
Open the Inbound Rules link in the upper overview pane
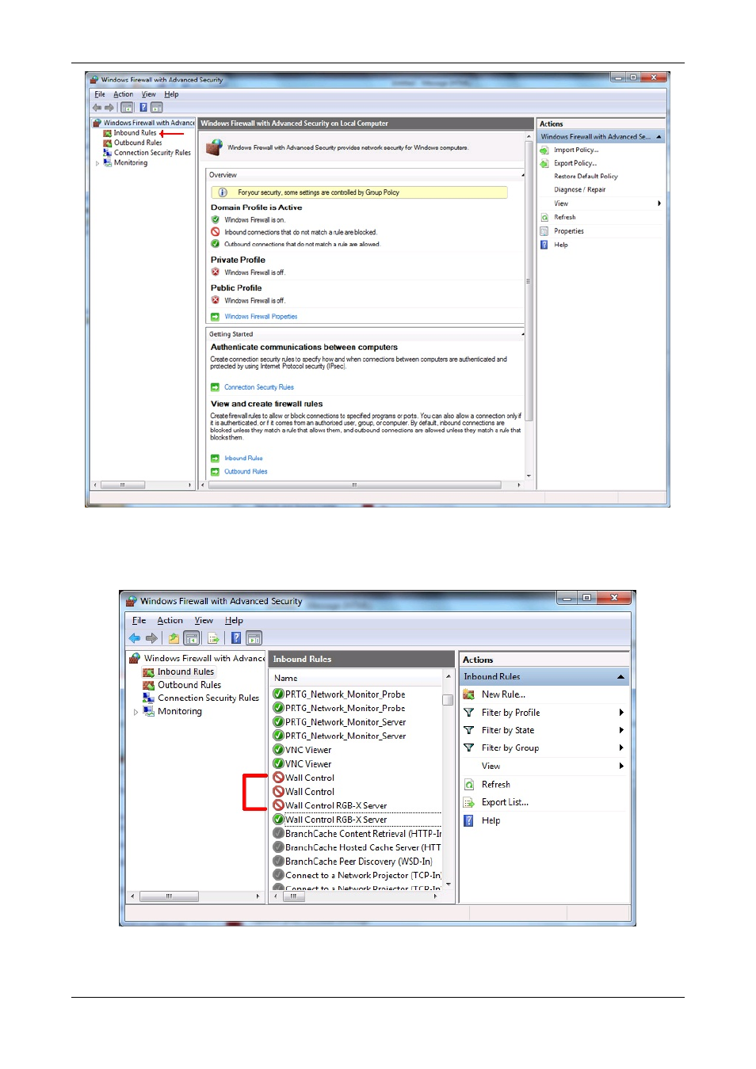243,458
